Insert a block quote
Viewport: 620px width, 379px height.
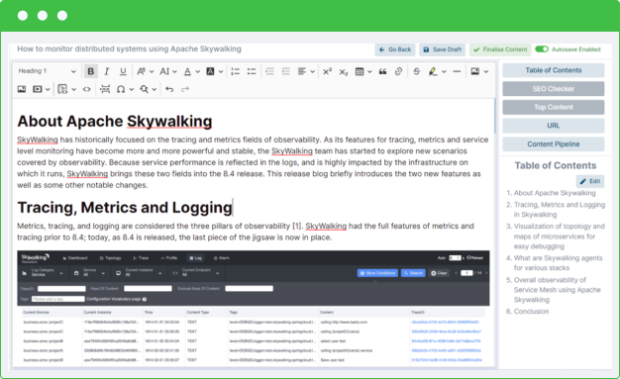click(x=382, y=71)
